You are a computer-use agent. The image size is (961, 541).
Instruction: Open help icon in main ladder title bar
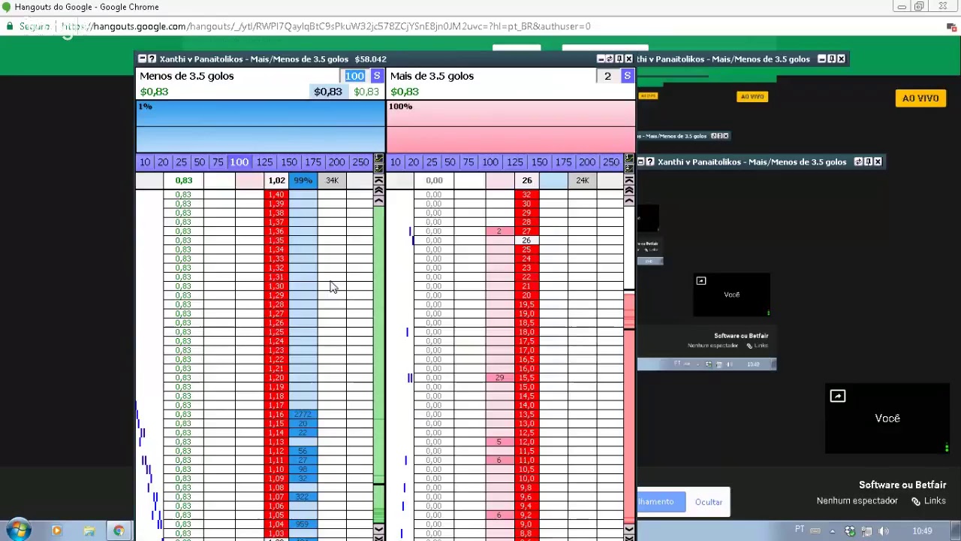152,59
